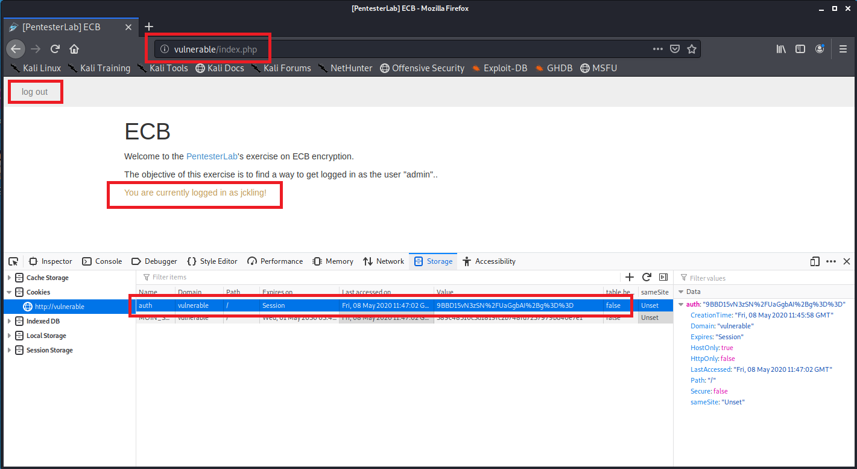Save the page to Pocket
857x469 pixels.
(x=675, y=49)
